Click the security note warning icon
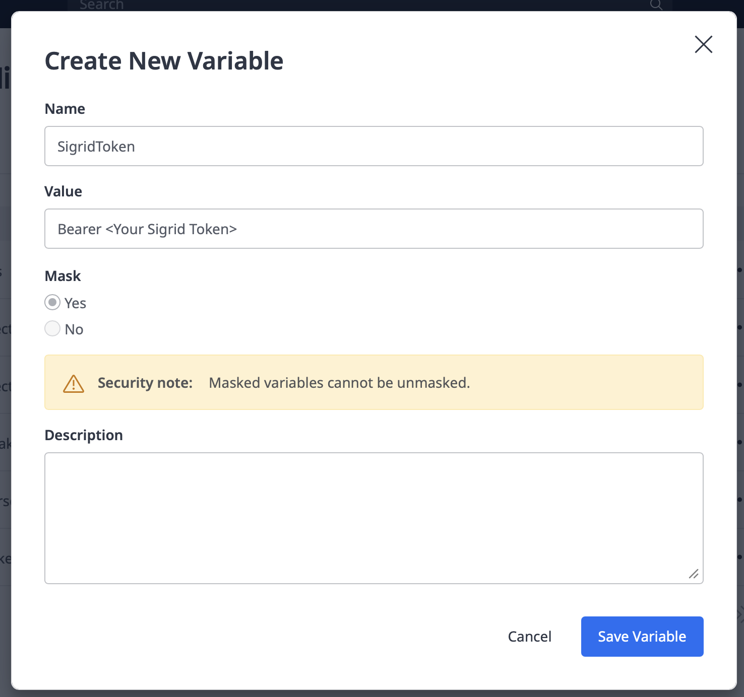Screen dimensions: 744x697 pyautogui.click(x=74, y=383)
